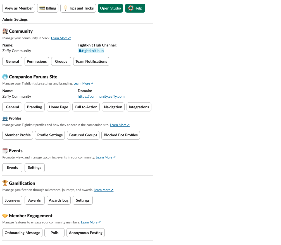The image size is (281, 245).
Task: Click the Tightknit logo icon on the Help button
Action: pyautogui.click(x=131, y=8)
